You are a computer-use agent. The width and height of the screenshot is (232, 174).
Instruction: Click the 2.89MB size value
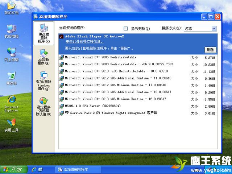pyautogui.click(x=210, y=106)
